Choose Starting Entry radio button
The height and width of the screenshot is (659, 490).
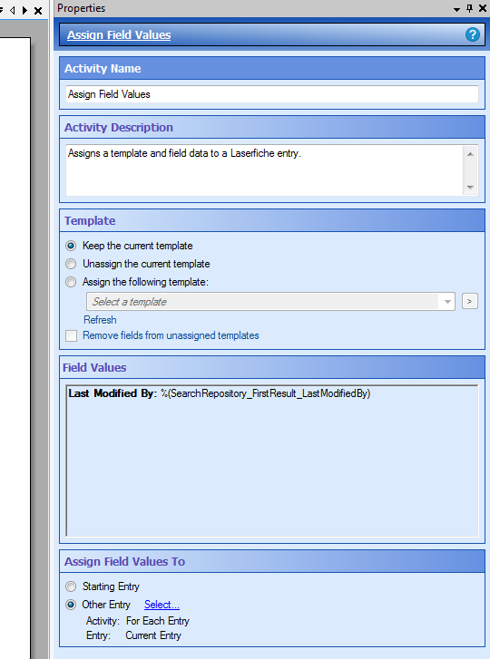71,586
